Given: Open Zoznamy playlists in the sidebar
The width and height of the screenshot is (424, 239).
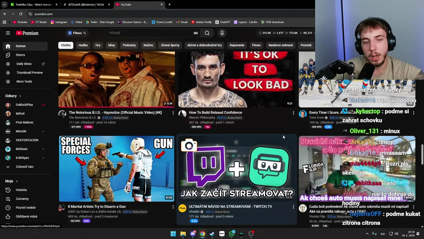Looking at the screenshot, I should click(x=25, y=199).
